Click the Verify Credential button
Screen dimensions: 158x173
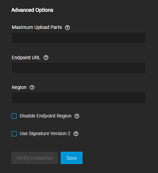tap(35, 158)
